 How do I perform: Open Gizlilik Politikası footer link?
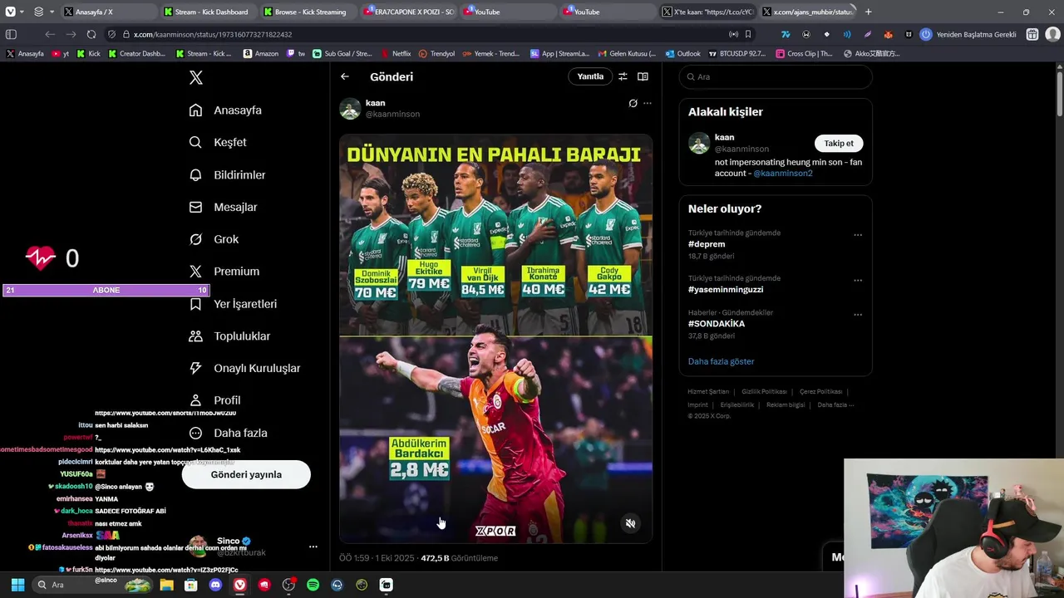(764, 391)
